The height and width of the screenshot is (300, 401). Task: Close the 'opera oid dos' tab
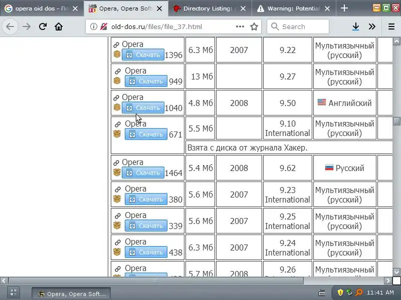click(75, 8)
